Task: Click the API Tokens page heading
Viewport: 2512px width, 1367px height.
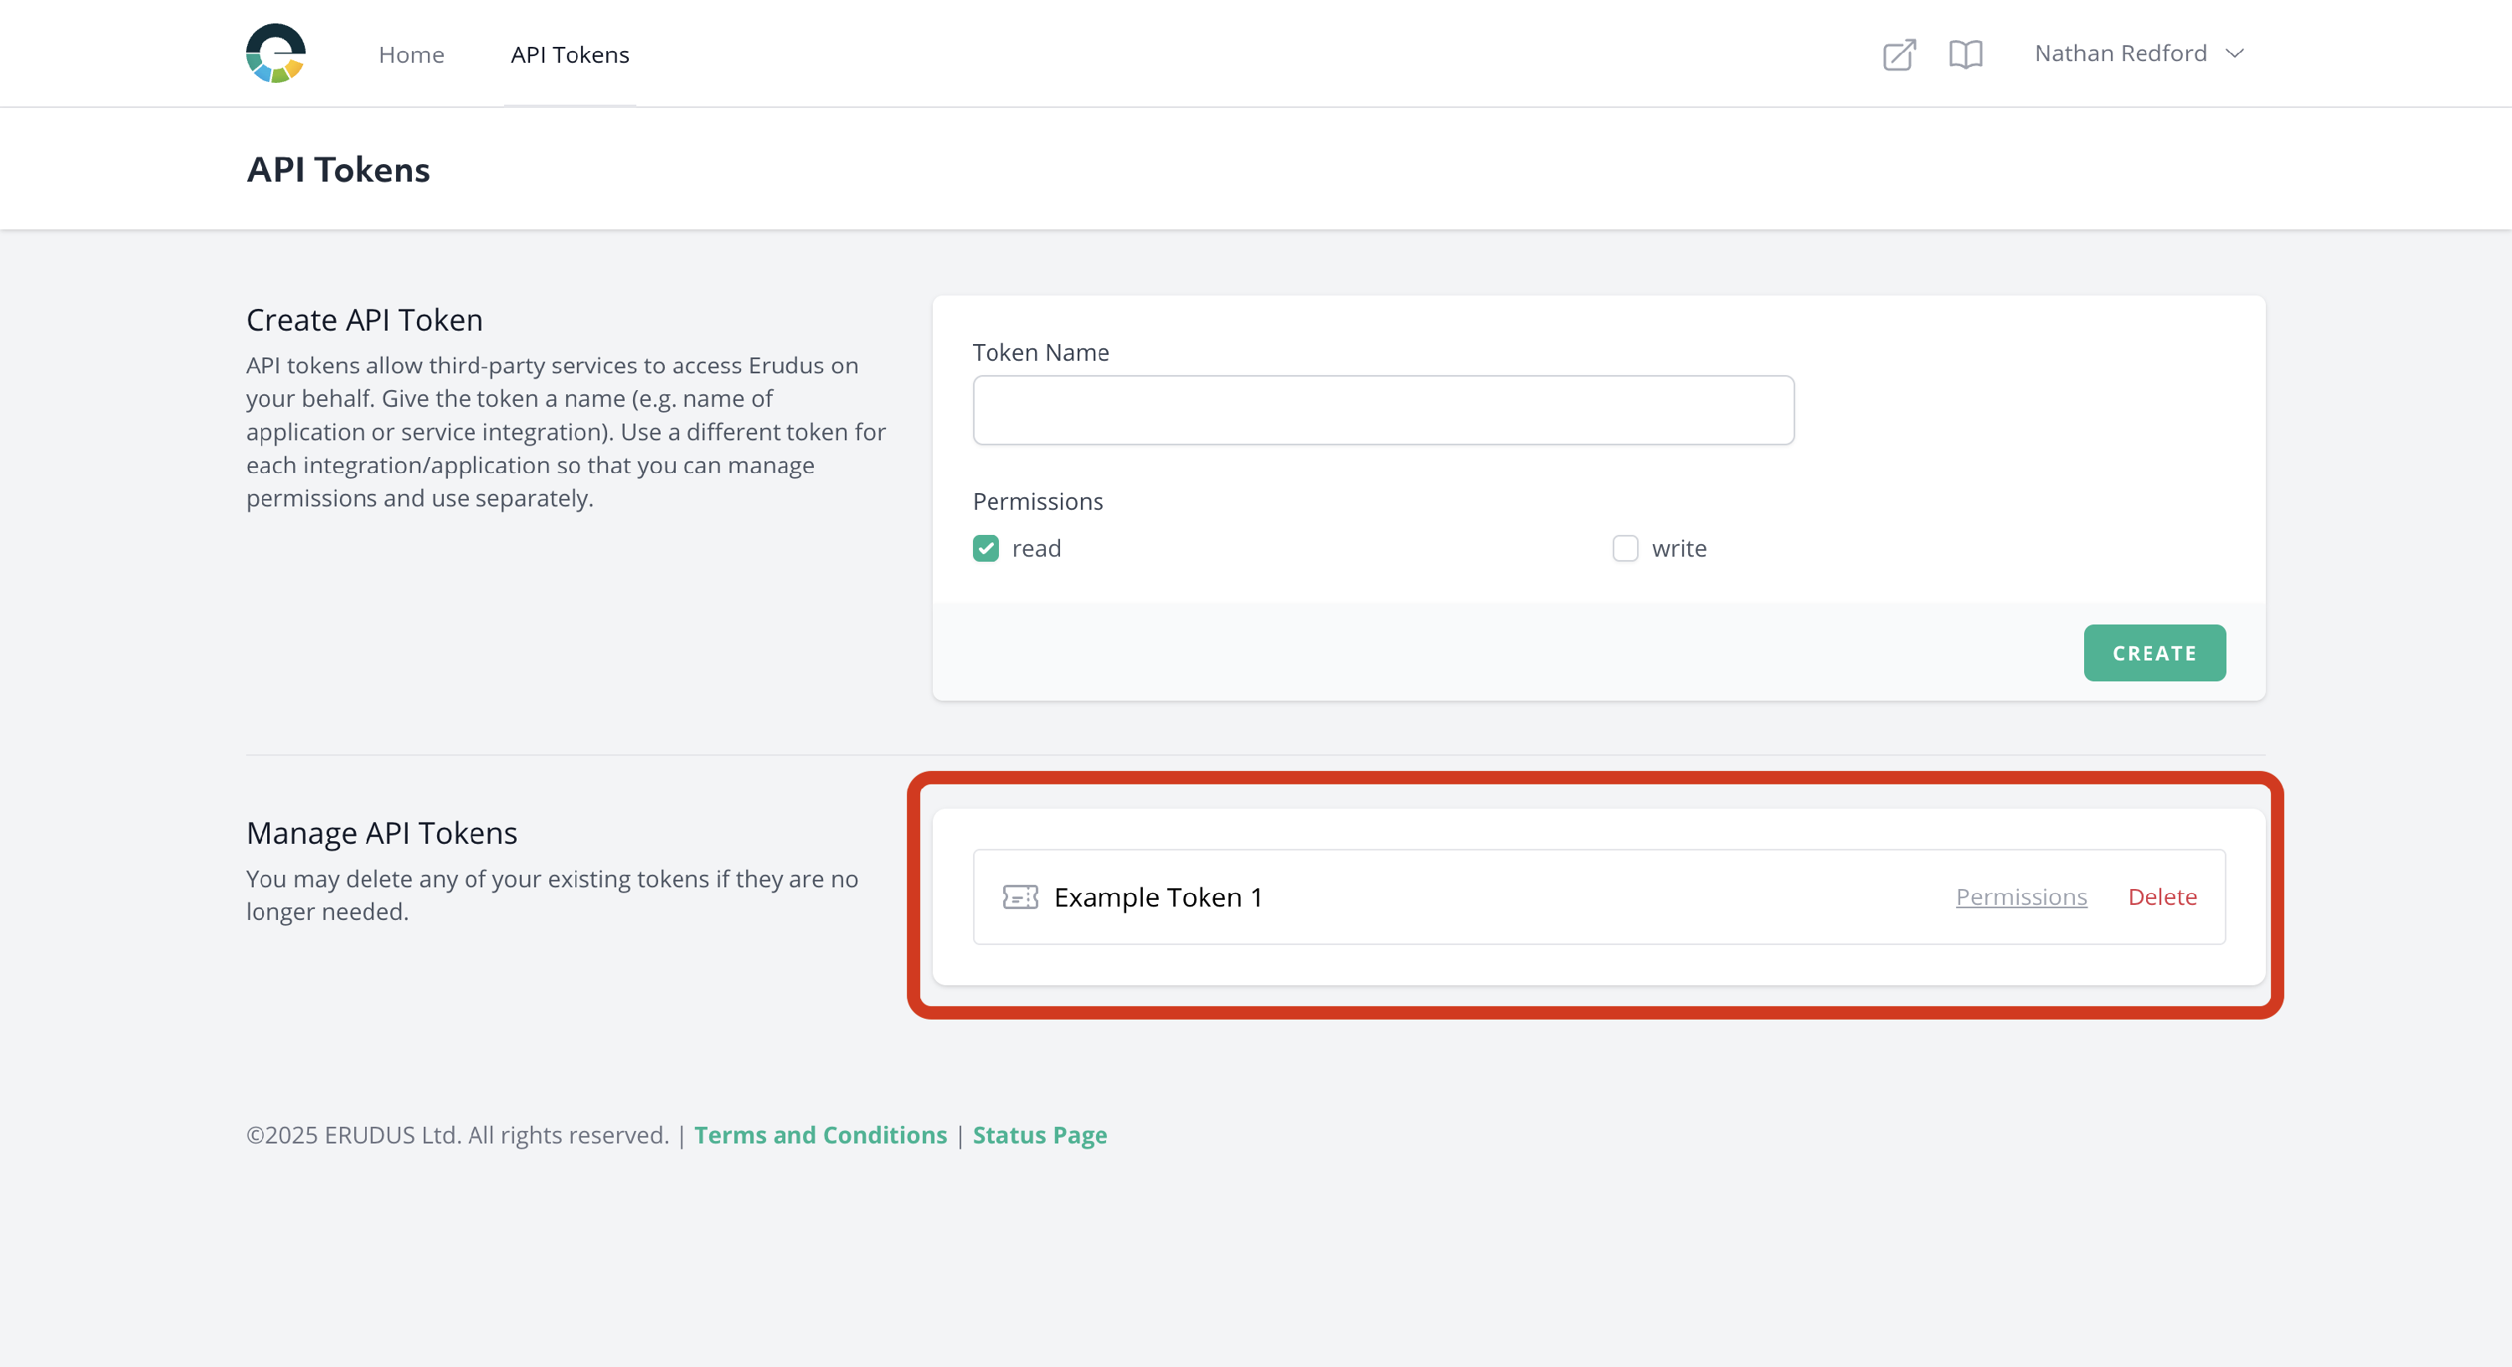Action: pos(338,170)
